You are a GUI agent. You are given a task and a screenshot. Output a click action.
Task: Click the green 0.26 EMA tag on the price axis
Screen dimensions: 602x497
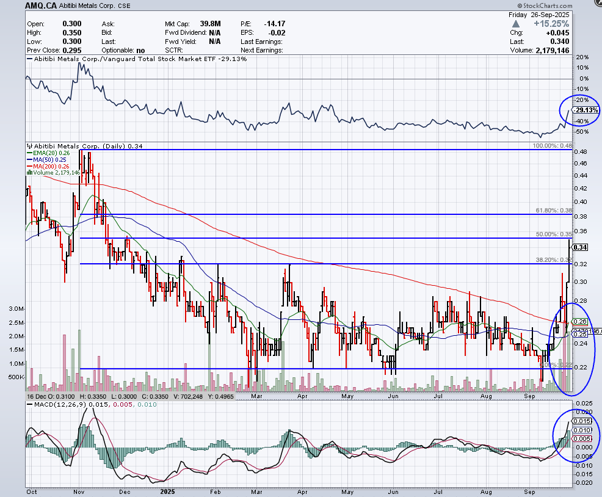pos(580,322)
